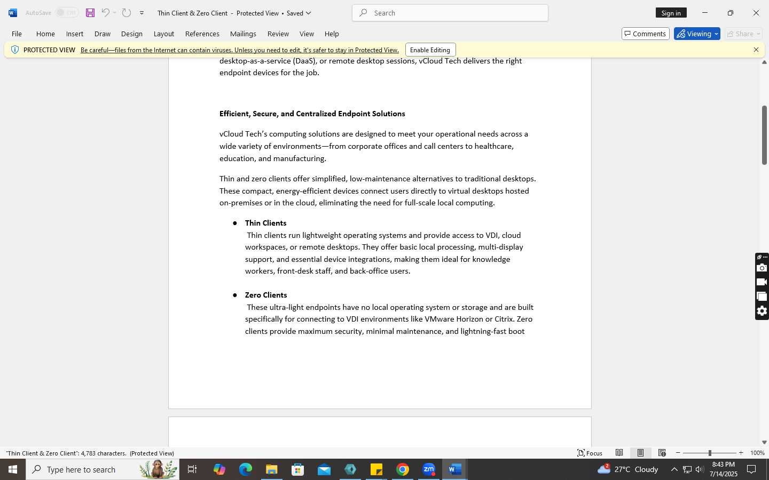Viewport: 769px width, 480px height.
Task: Expand the document title saved dropdown
Action: click(x=308, y=13)
